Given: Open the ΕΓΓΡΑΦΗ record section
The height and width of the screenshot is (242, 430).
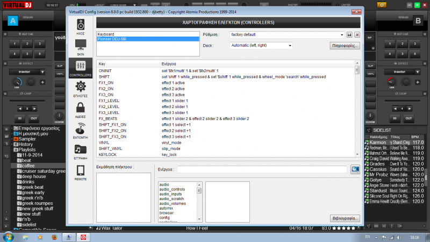Looking at the screenshot, I should point(81,152).
